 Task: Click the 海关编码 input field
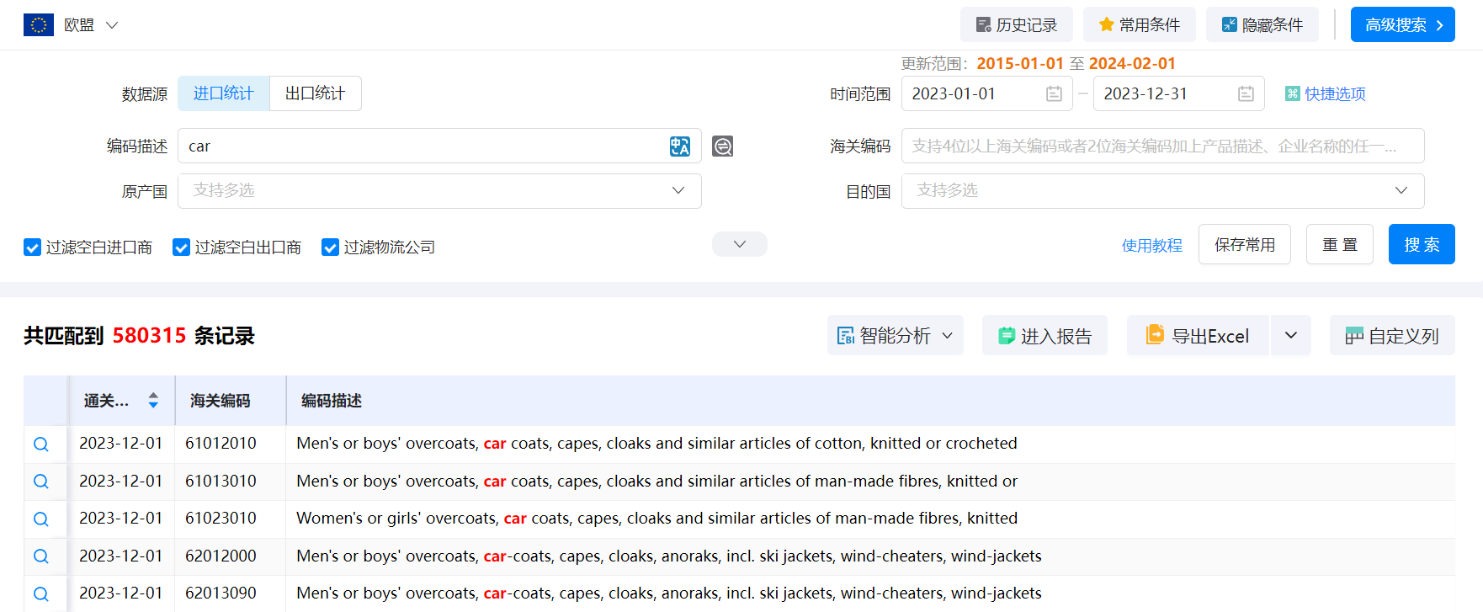[x=1162, y=146]
